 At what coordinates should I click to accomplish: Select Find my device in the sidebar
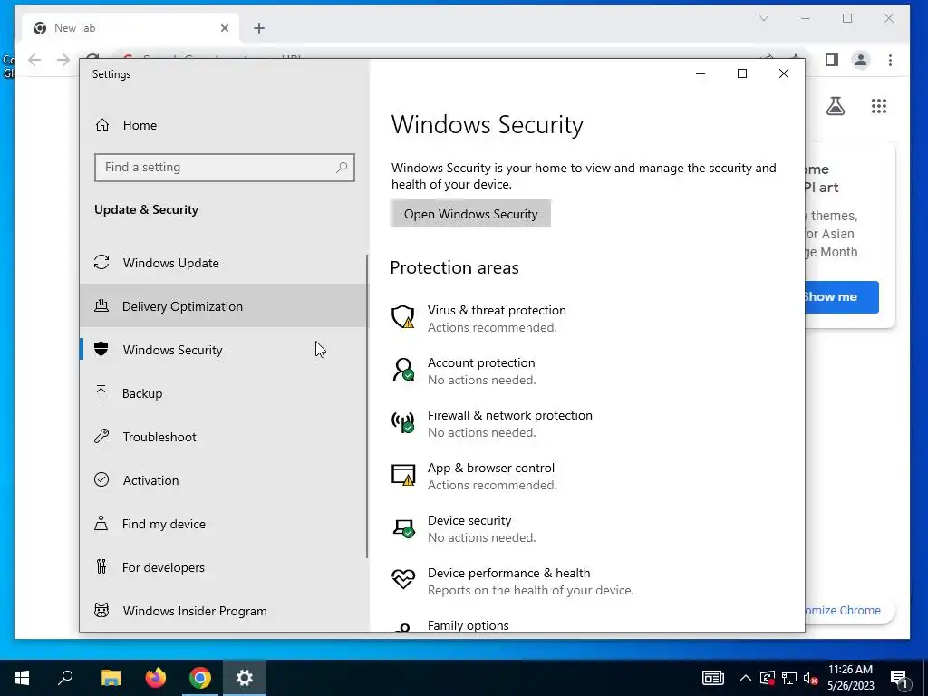pyautogui.click(x=224, y=523)
